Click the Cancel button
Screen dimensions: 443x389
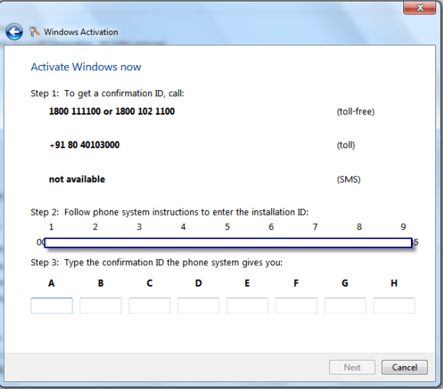click(404, 368)
